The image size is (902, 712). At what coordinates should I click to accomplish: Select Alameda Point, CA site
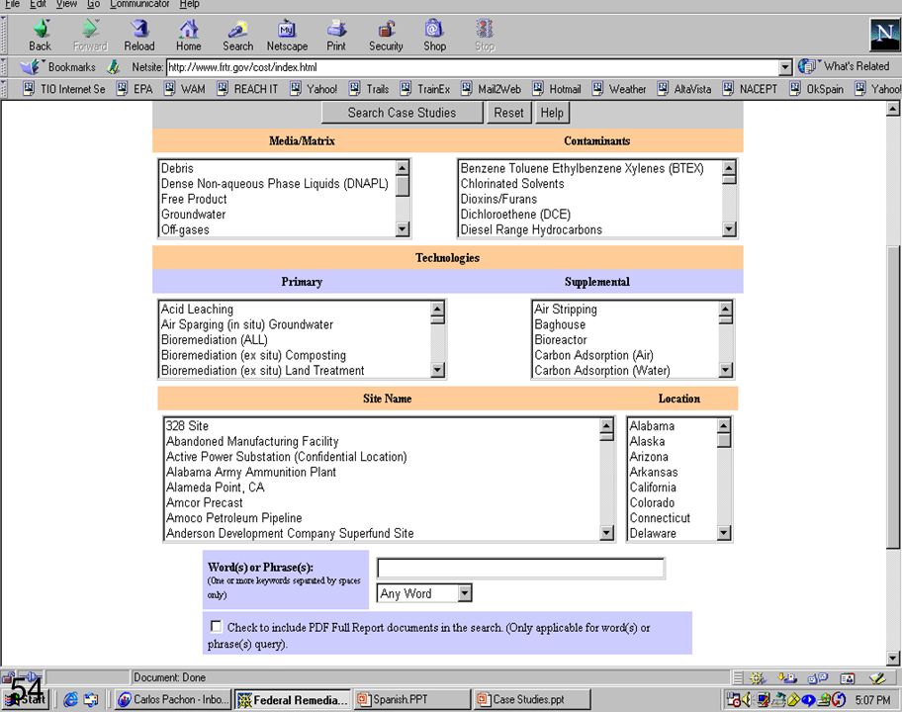point(216,488)
